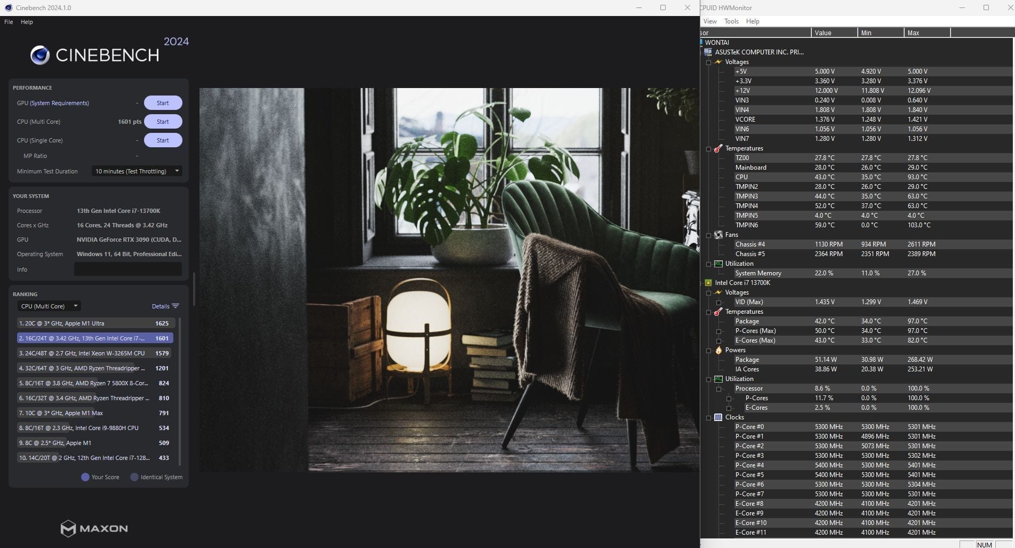1015x548 pixels.
Task: Expand the Processor utilization node
Action: pos(718,389)
